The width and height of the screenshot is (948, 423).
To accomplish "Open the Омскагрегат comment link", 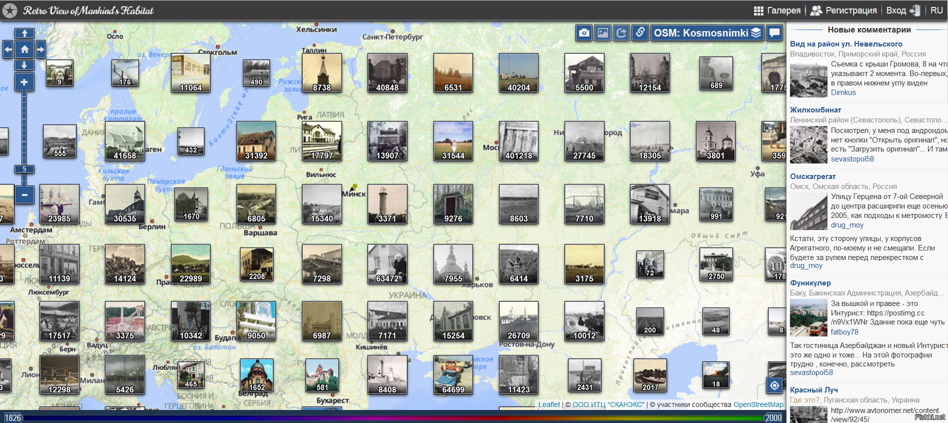I will (x=812, y=176).
